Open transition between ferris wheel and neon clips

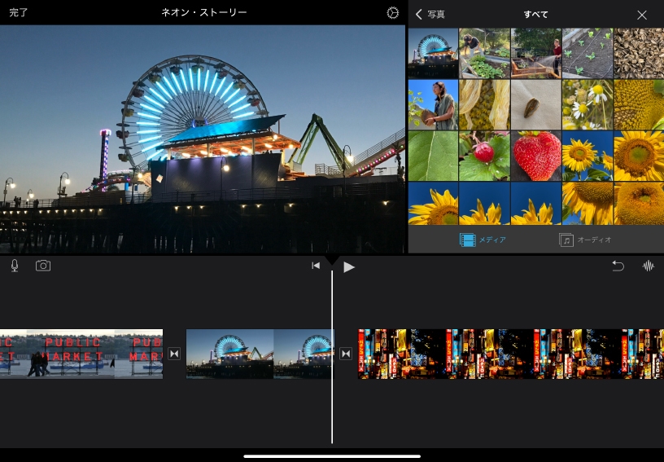[x=346, y=354]
